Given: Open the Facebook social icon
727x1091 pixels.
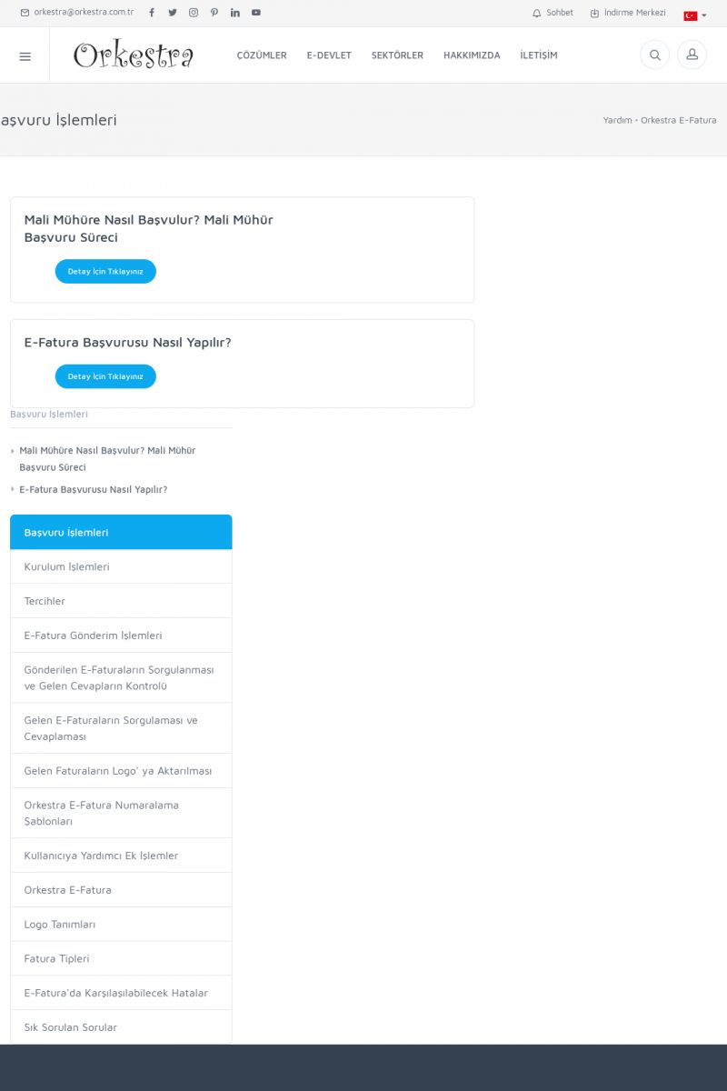Looking at the screenshot, I should coord(152,13).
